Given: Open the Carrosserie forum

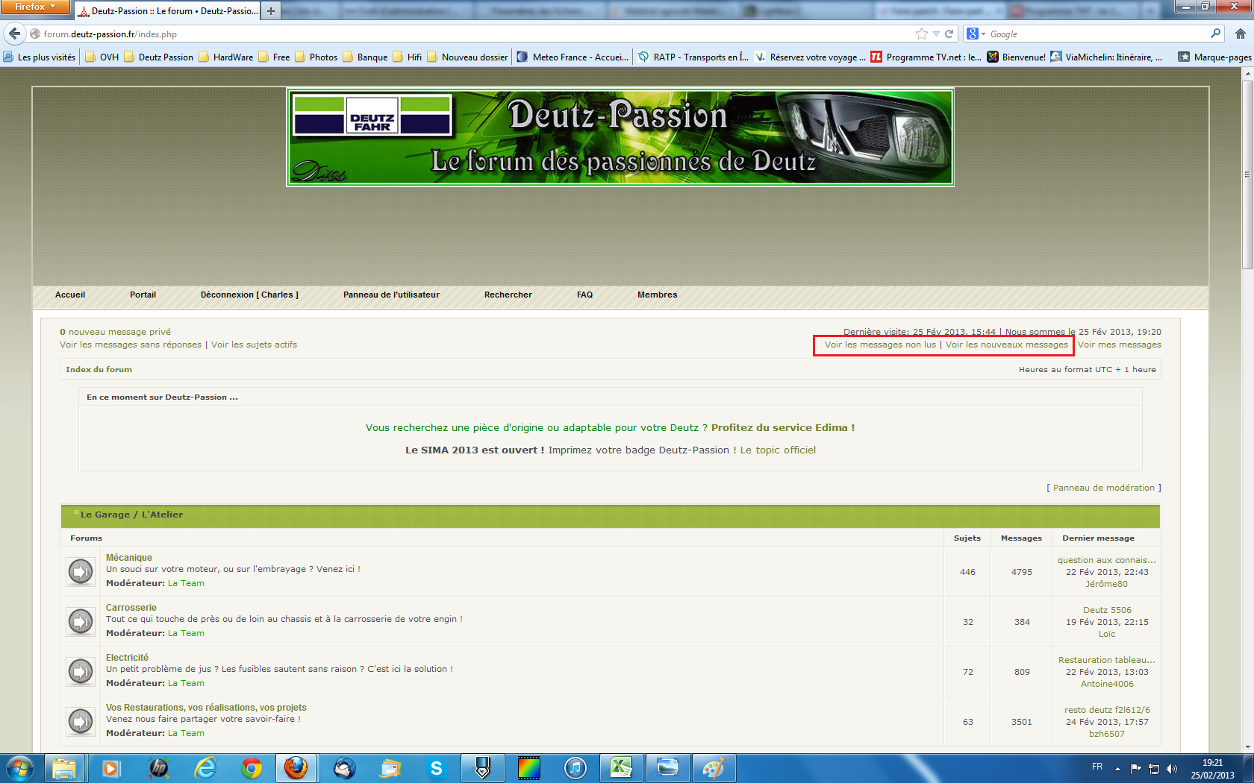Looking at the screenshot, I should 131,607.
